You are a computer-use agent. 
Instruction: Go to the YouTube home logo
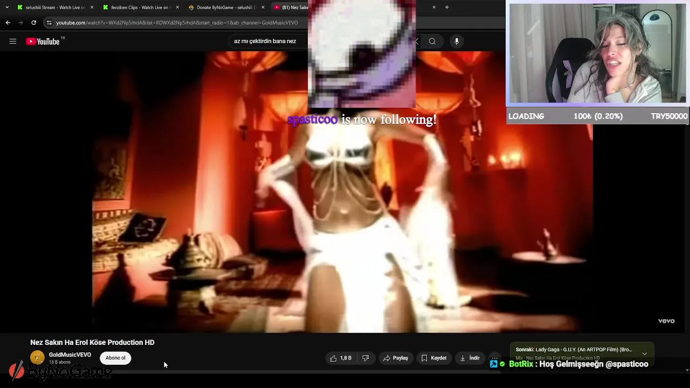(43, 41)
